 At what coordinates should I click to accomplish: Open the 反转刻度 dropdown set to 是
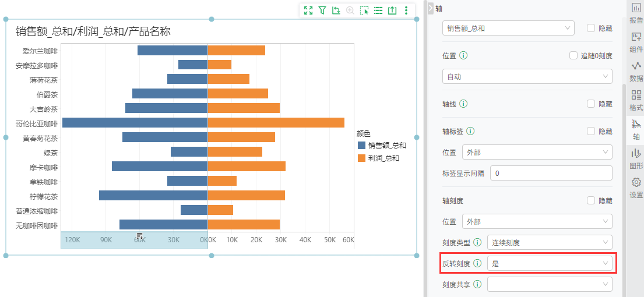click(550, 263)
